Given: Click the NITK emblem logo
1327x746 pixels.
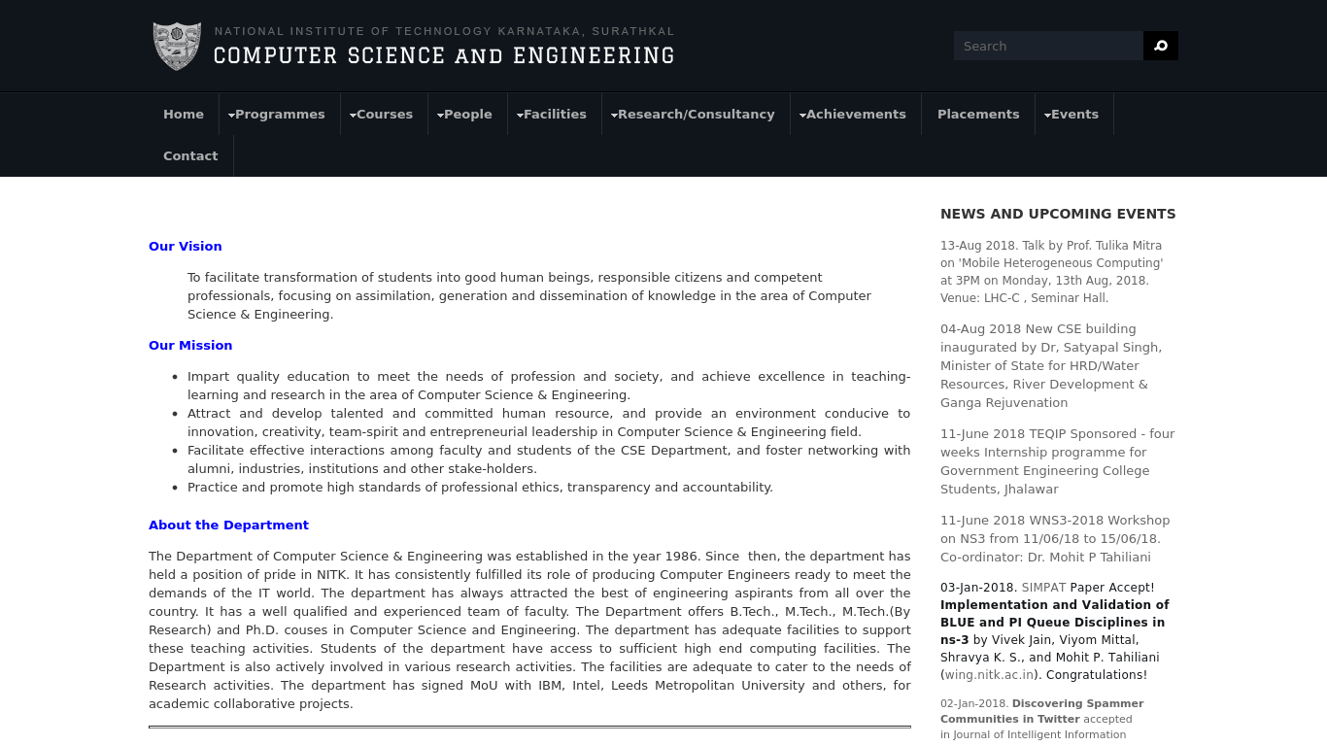Looking at the screenshot, I should point(176,45).
